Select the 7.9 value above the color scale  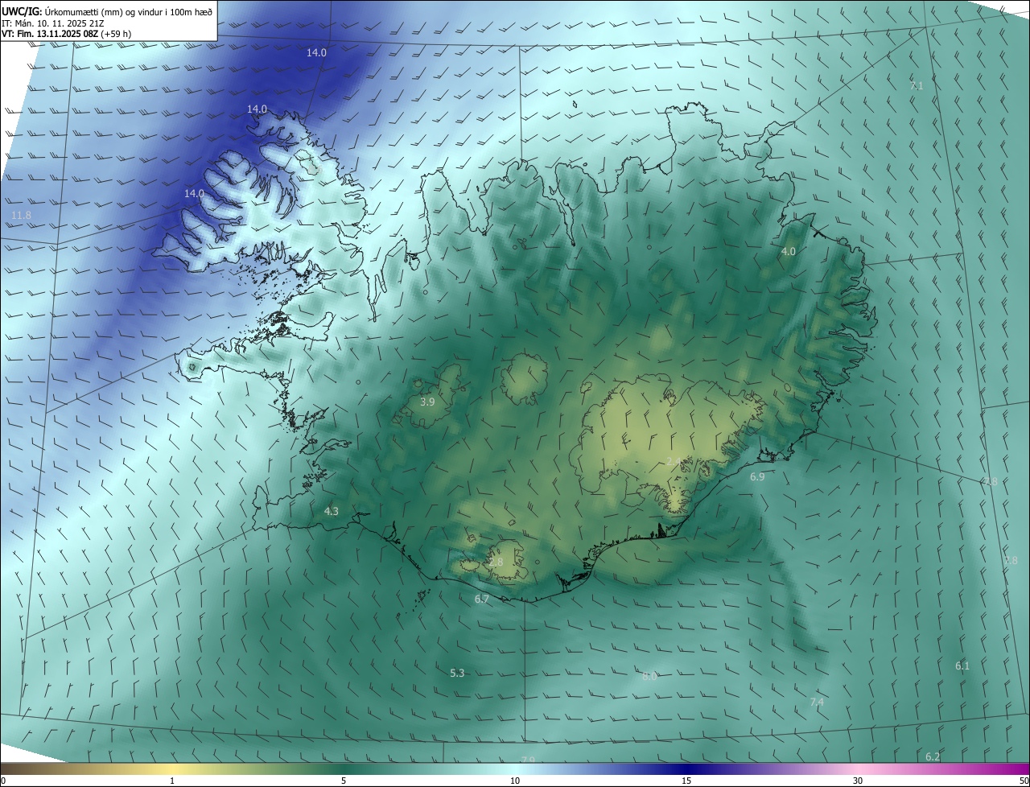[528, 760]
